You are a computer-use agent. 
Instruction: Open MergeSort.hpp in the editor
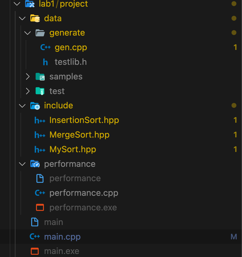coord(79,135)
